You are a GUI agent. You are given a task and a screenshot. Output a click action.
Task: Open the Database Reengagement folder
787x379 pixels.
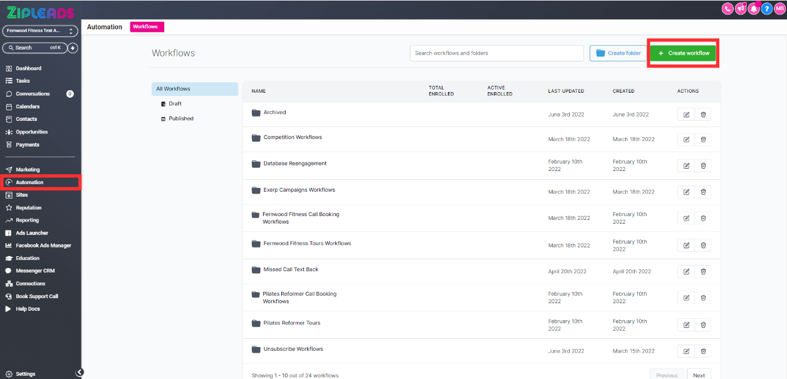coord(295,164)
